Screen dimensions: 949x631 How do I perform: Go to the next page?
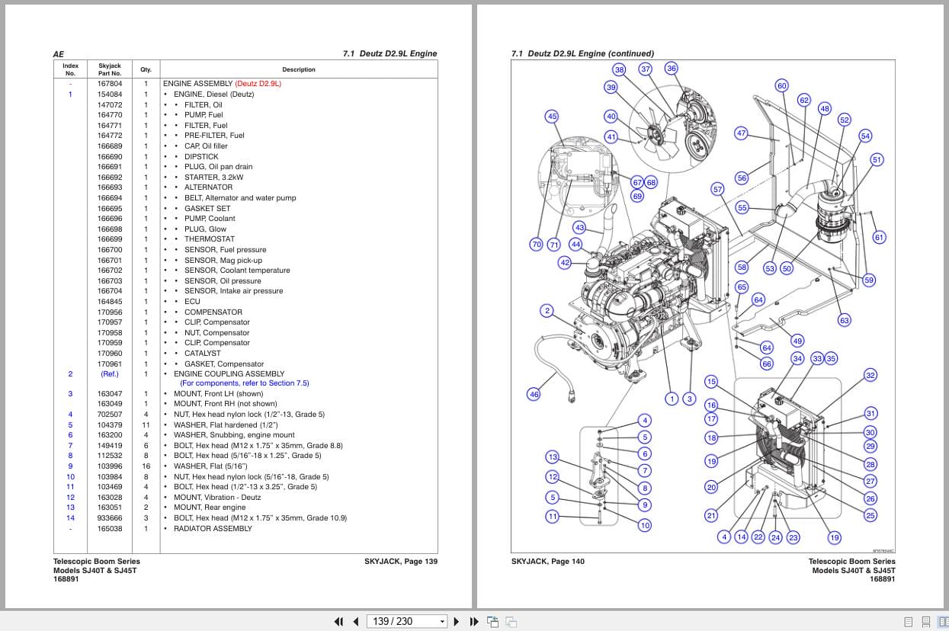click(457, 621)
